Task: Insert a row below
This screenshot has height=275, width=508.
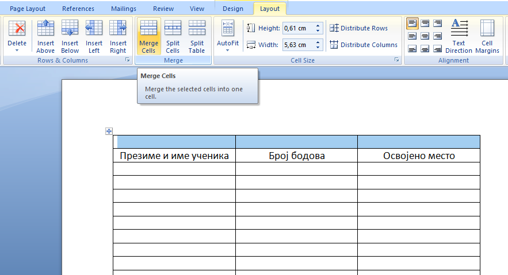Action: coord(70,37)
